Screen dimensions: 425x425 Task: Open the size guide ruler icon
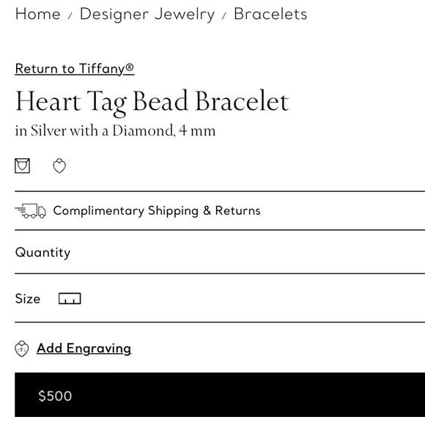point(70,298)
